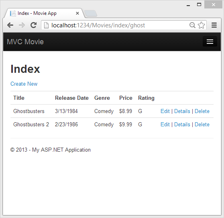Delete the Ghostbusters 2 movie

point(202,125)
